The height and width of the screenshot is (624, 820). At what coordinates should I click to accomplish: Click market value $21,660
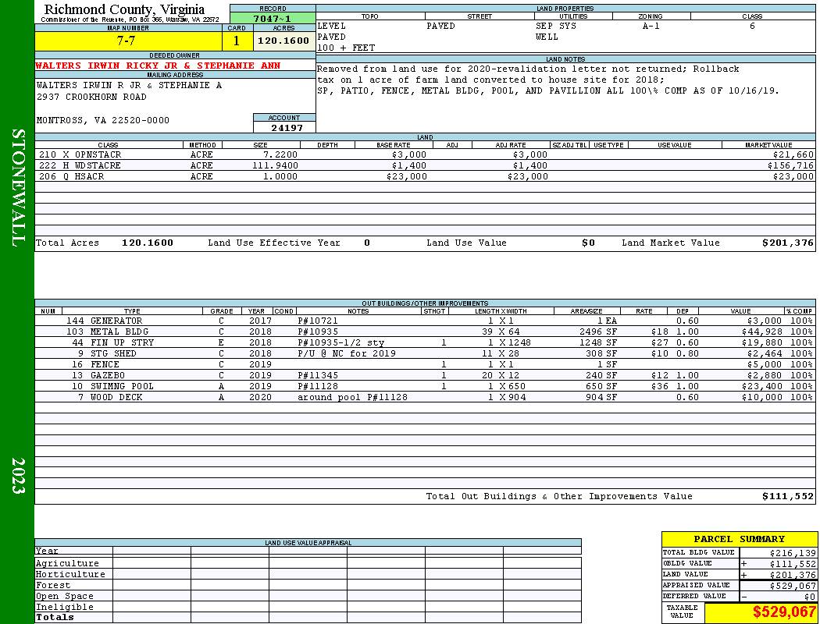coord(793,154)
